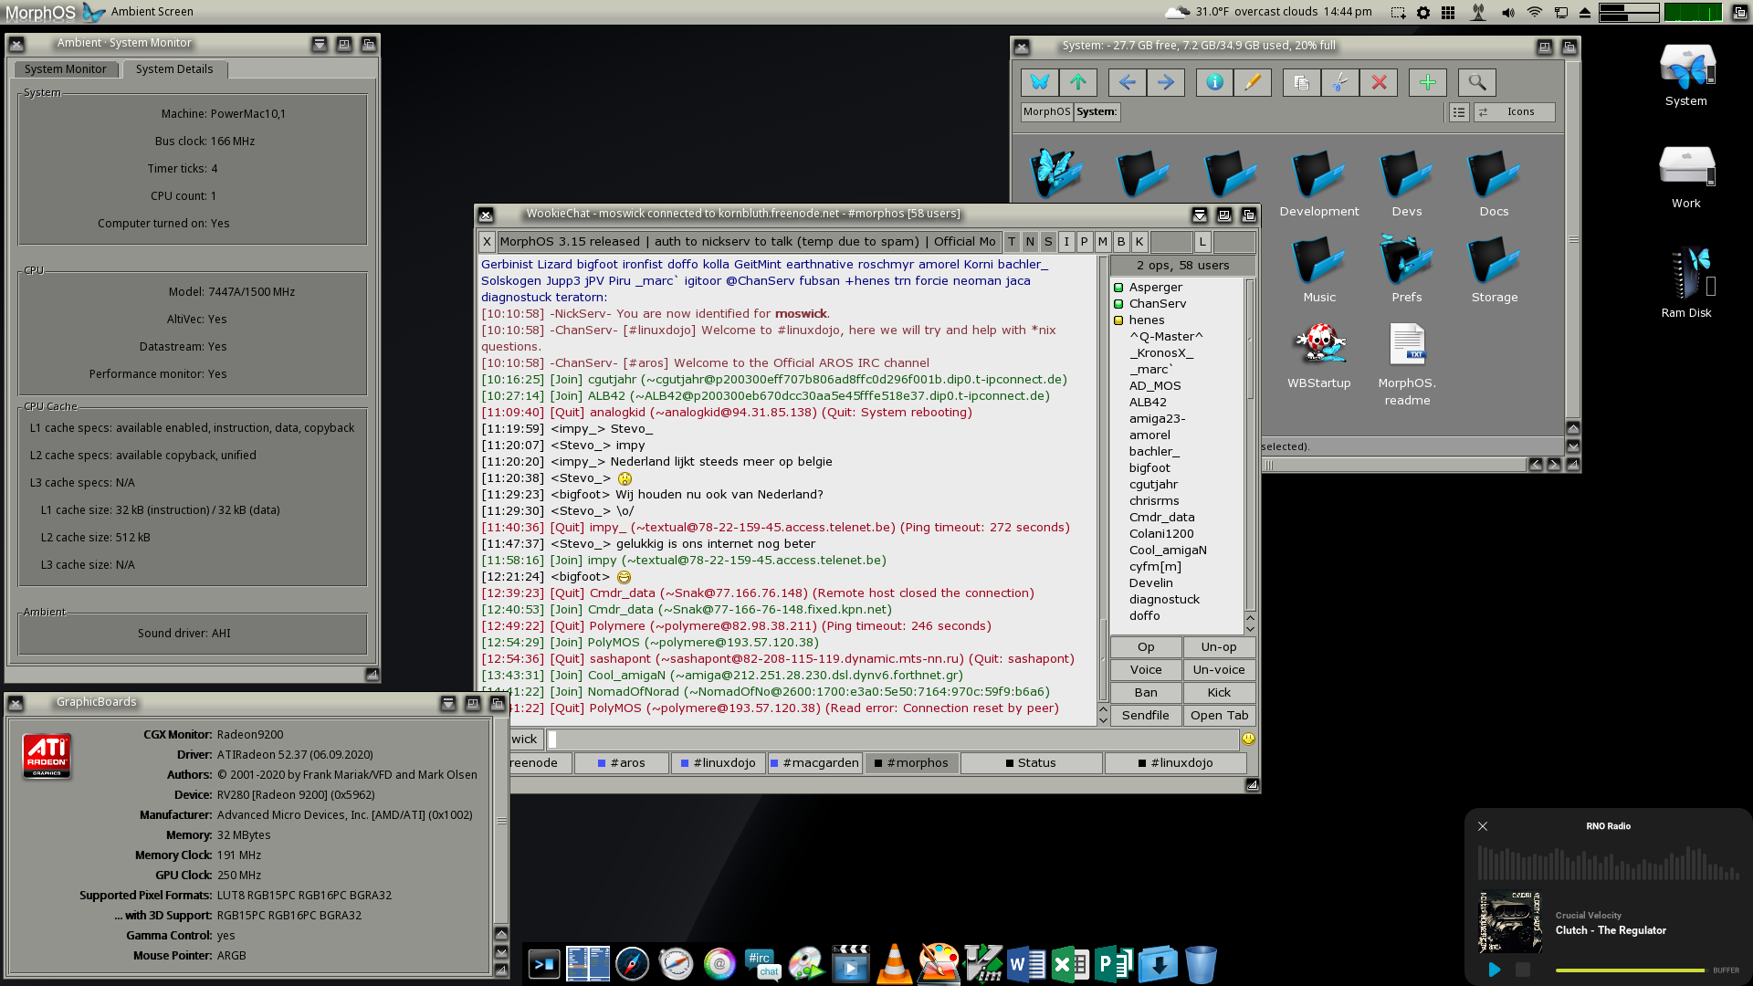The image size is (1753, 986).
Task: Click the emoticon smiley button next to chat input
Action: tap(1248, 739)
